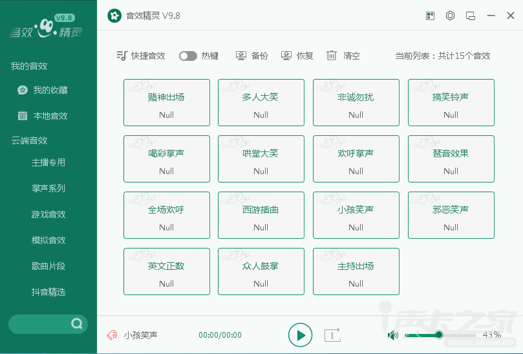The height and width of the screenshot is (354, 523).
Task: Play the 搞笑铃声 sound effect
Action: [451, 102]
